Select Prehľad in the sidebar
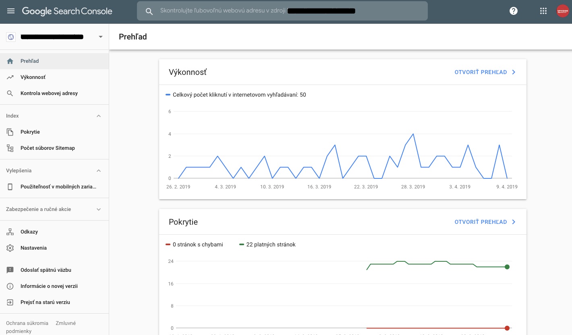This screenshot has height=335, width=572. (54, 61)
